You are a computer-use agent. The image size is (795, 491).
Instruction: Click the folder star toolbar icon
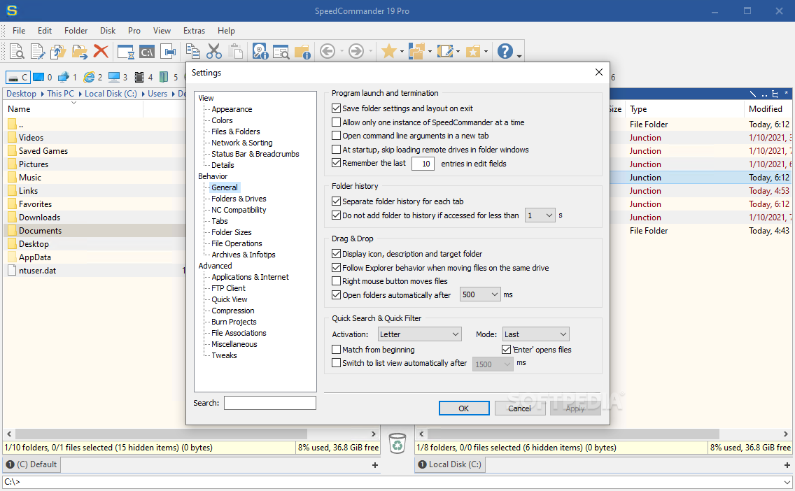(473, 51)
